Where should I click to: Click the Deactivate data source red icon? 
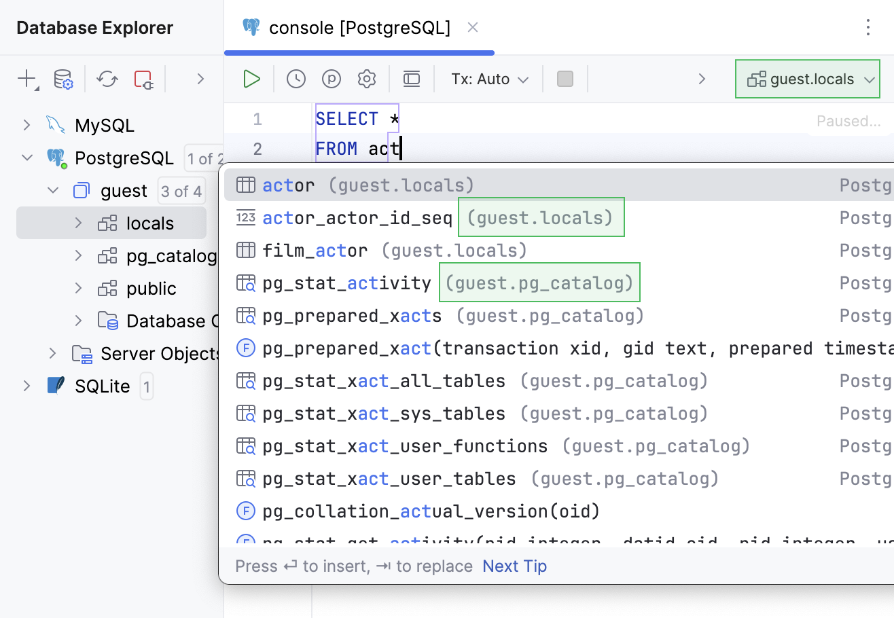coord(143,79)
